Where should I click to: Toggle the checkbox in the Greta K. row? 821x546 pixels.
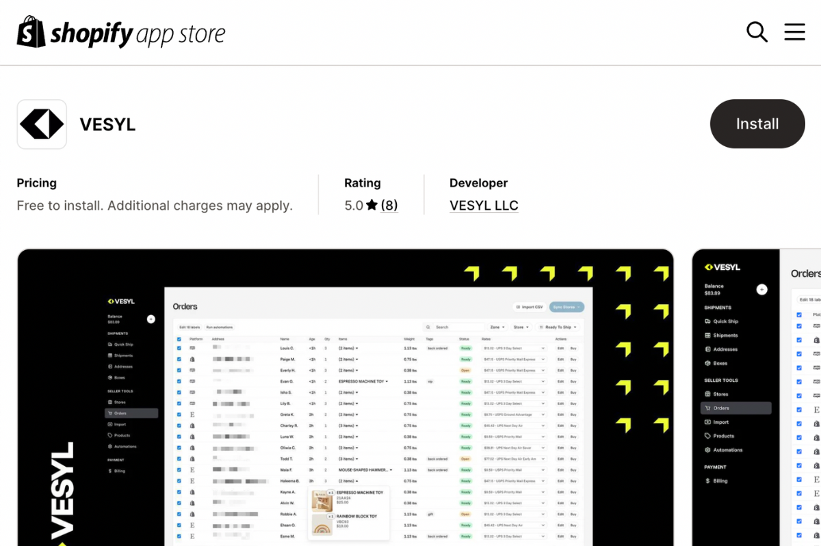point(179,415)
